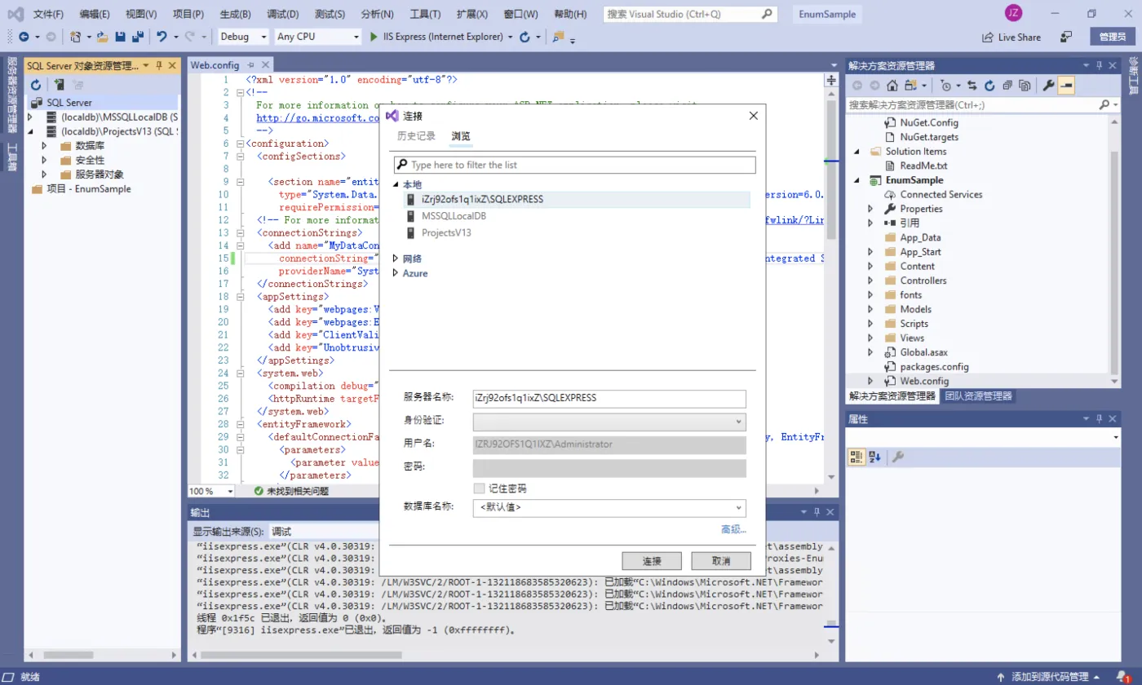The width and height of the screenshot is (1142, 685).
Task: Click the 管理员 button
Action: point(1112,37)
